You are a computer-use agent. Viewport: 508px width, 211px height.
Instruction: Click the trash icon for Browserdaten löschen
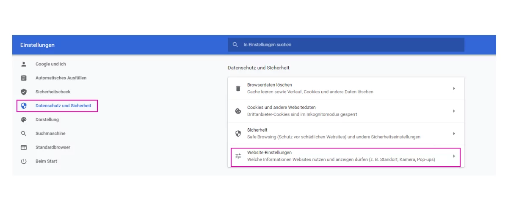238,89
